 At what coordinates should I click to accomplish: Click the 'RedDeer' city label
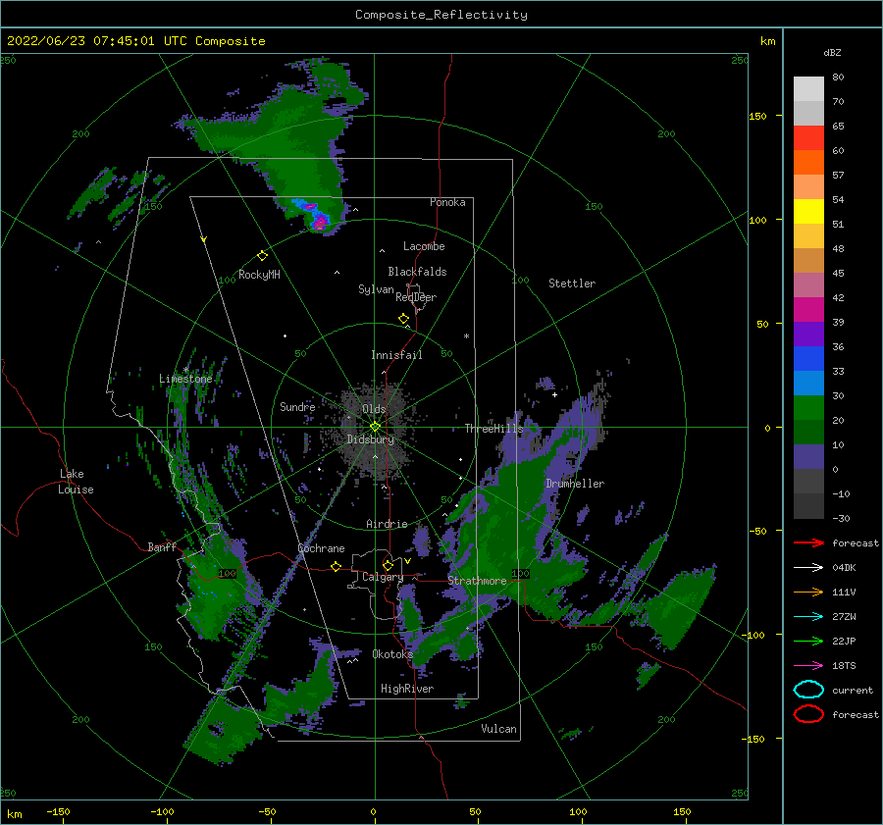click(416, 297)
